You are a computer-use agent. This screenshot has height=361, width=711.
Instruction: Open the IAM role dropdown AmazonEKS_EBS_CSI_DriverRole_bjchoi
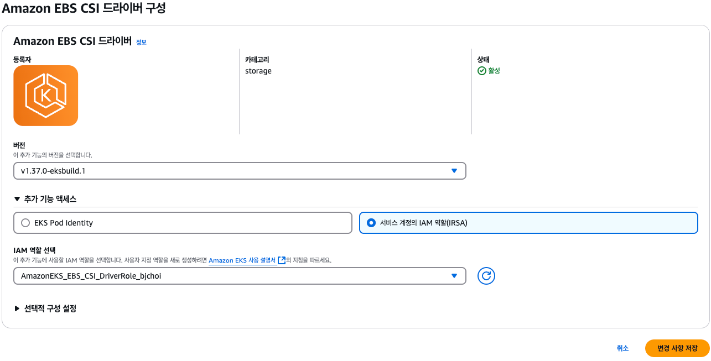(x=240, y=276)
